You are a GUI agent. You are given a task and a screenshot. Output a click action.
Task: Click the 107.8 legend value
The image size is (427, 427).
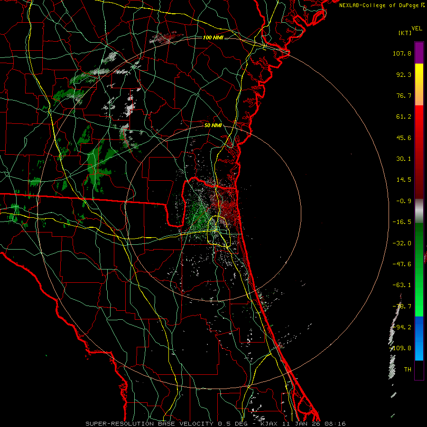pos(402,53)
